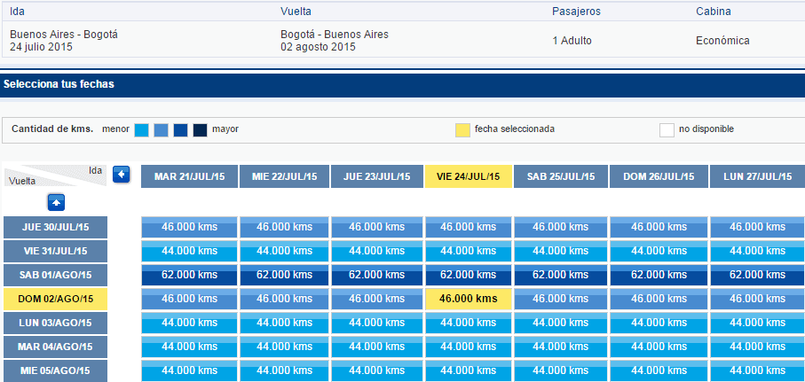Select the JUE 30/JUL/15 return row header
This screenshot has height=382, width=805.
tap(55, 227)
